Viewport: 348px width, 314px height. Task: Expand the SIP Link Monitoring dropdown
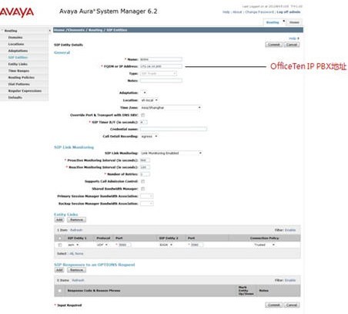click(x=171, y=153)
